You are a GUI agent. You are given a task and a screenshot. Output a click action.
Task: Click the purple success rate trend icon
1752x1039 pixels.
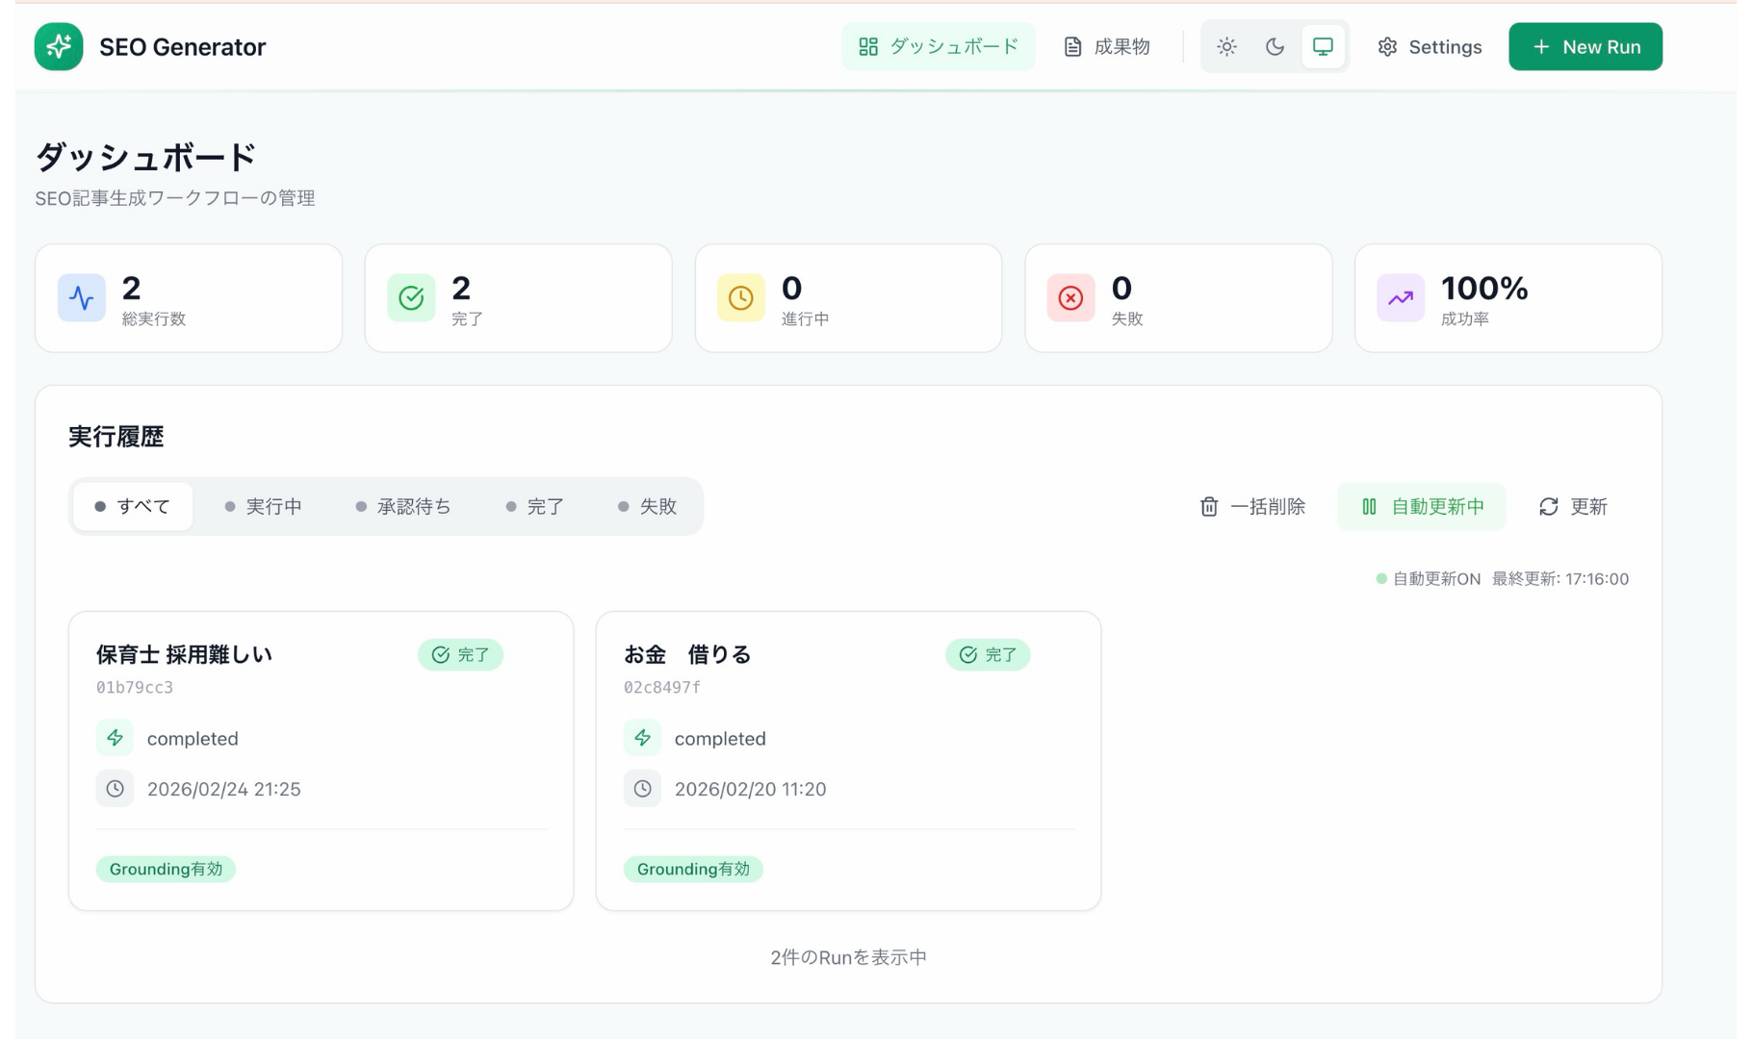point(1400,298)
